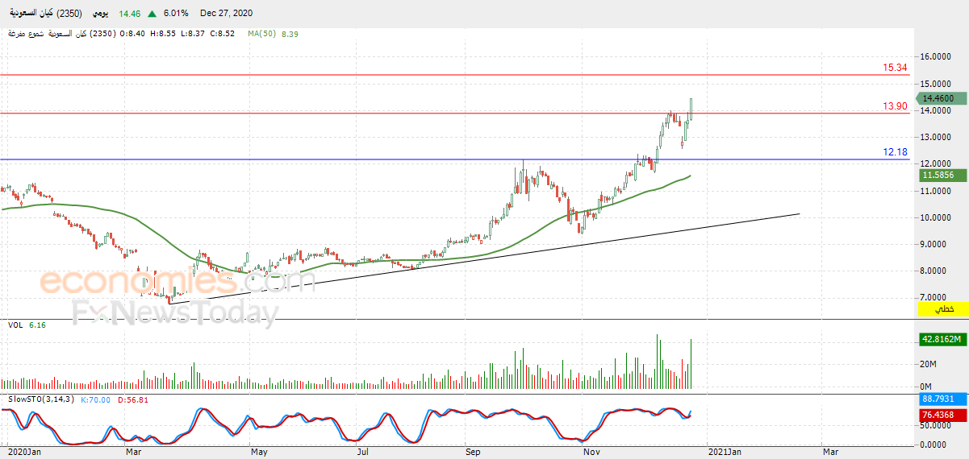This screenshot has width=969, height=459.
Task: Select the 15.34 red resistance line
Action: (x=454, y=75)
